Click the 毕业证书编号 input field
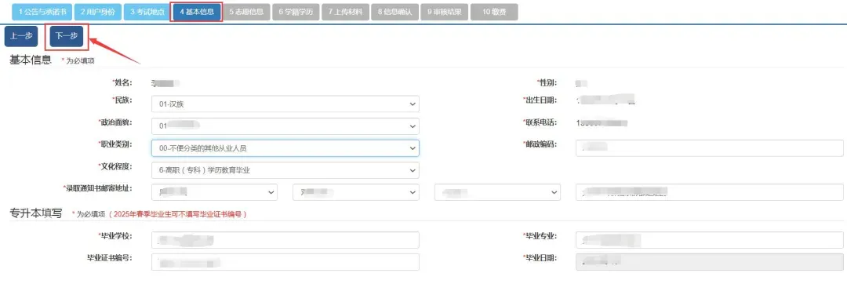 coord(285,262)
